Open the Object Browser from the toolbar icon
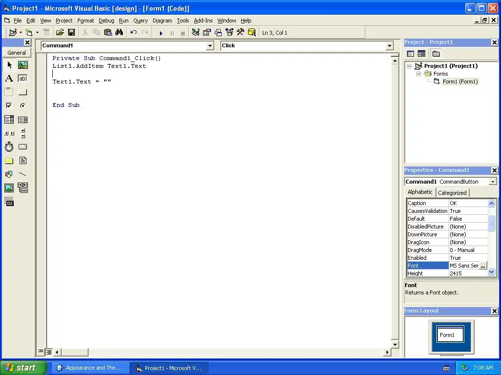This screenshot has width=501, height=375. [229, 33]
